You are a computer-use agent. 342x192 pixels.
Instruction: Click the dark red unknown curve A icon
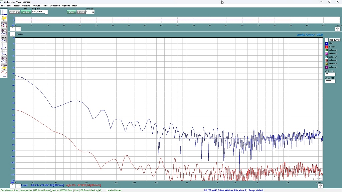coord(327,61)
